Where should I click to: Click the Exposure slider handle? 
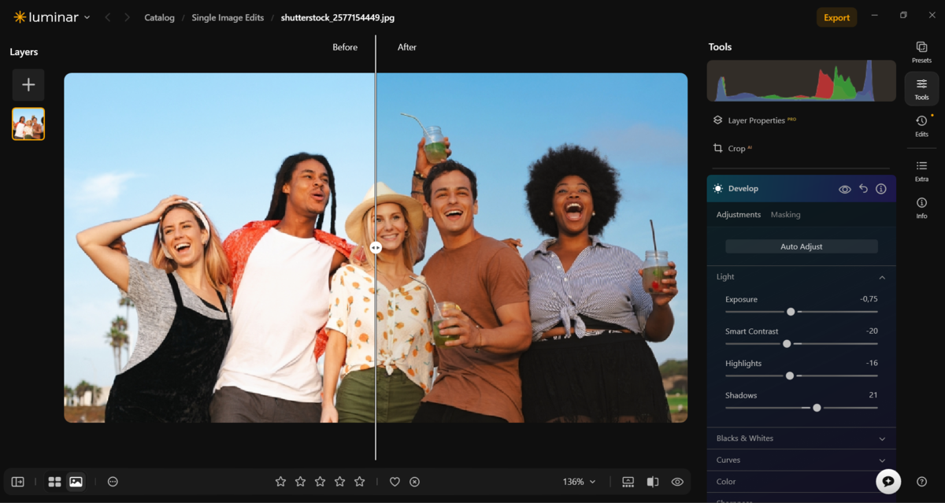tap(791, 312)
